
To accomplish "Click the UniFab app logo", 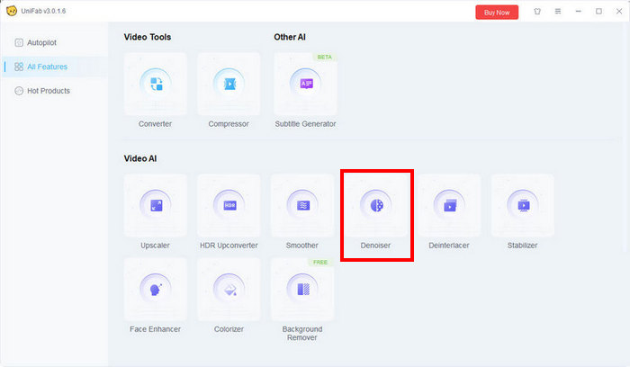I will coord(11,11).
